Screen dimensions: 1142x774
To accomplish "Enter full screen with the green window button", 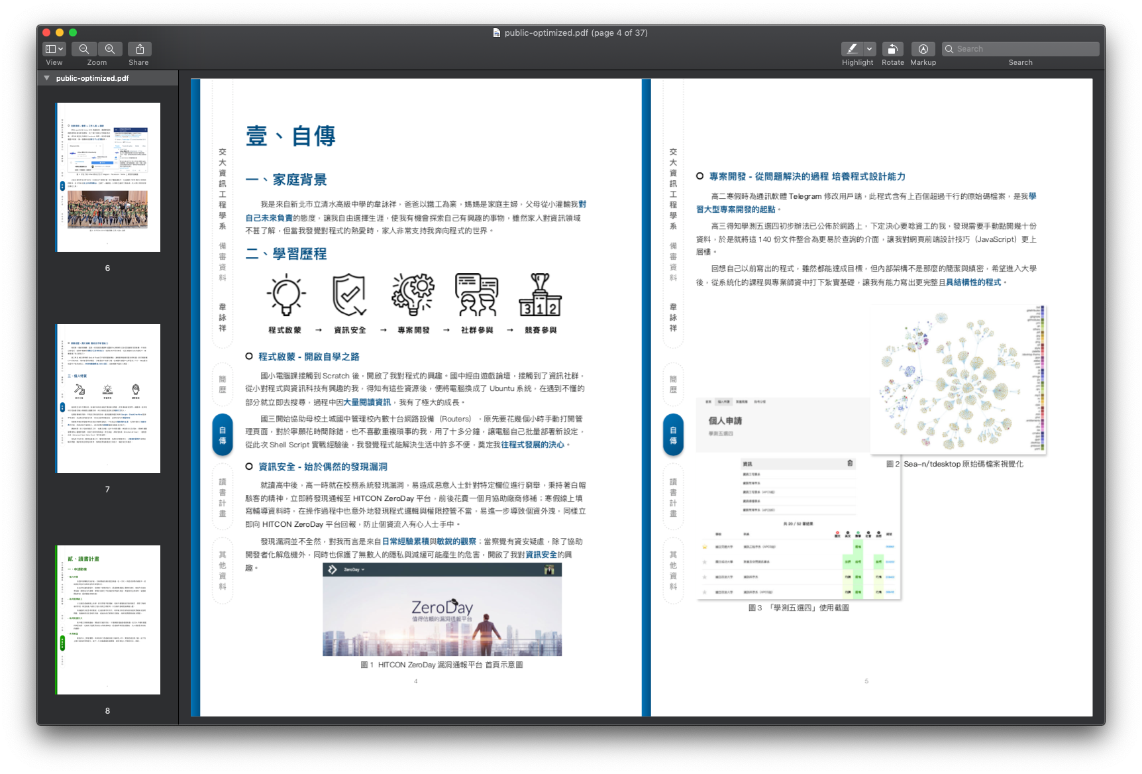I will coord(73,32).
